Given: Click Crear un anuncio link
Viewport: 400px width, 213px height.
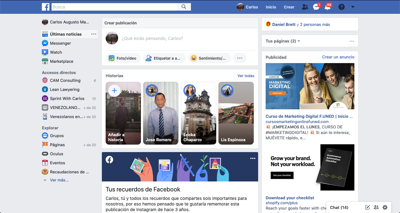Looking at the screenshot, I should pyautogui.click(x=338, y=57).
